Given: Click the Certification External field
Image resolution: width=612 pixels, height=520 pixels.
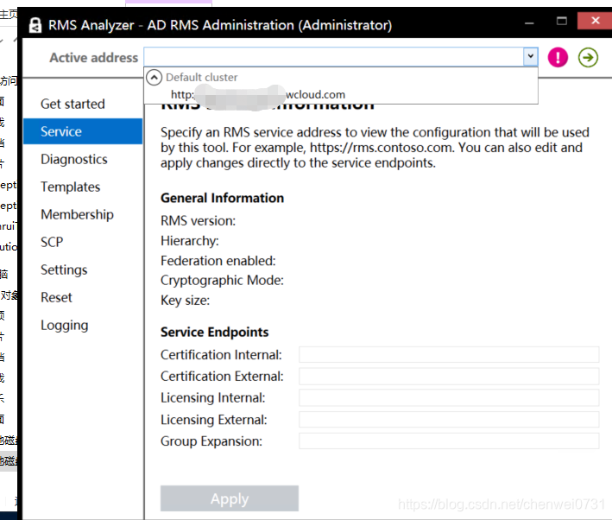Looking at the screenshot, I should coord(449,377).
